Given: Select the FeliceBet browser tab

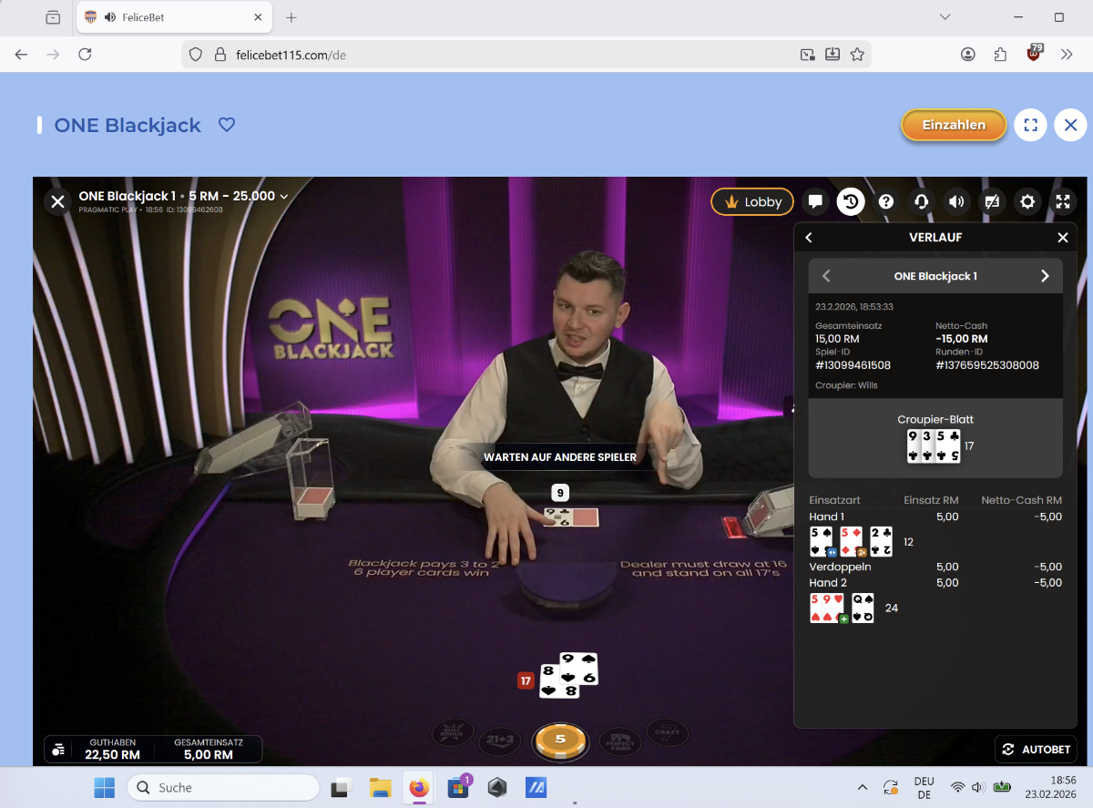Looking at the screenshot, I should pyautogui.click(x=164, y=17).
